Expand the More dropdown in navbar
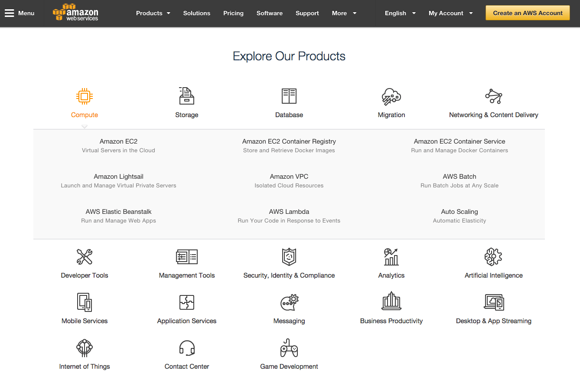The width and height of the screenshot is (580, 390). [344, 13]
